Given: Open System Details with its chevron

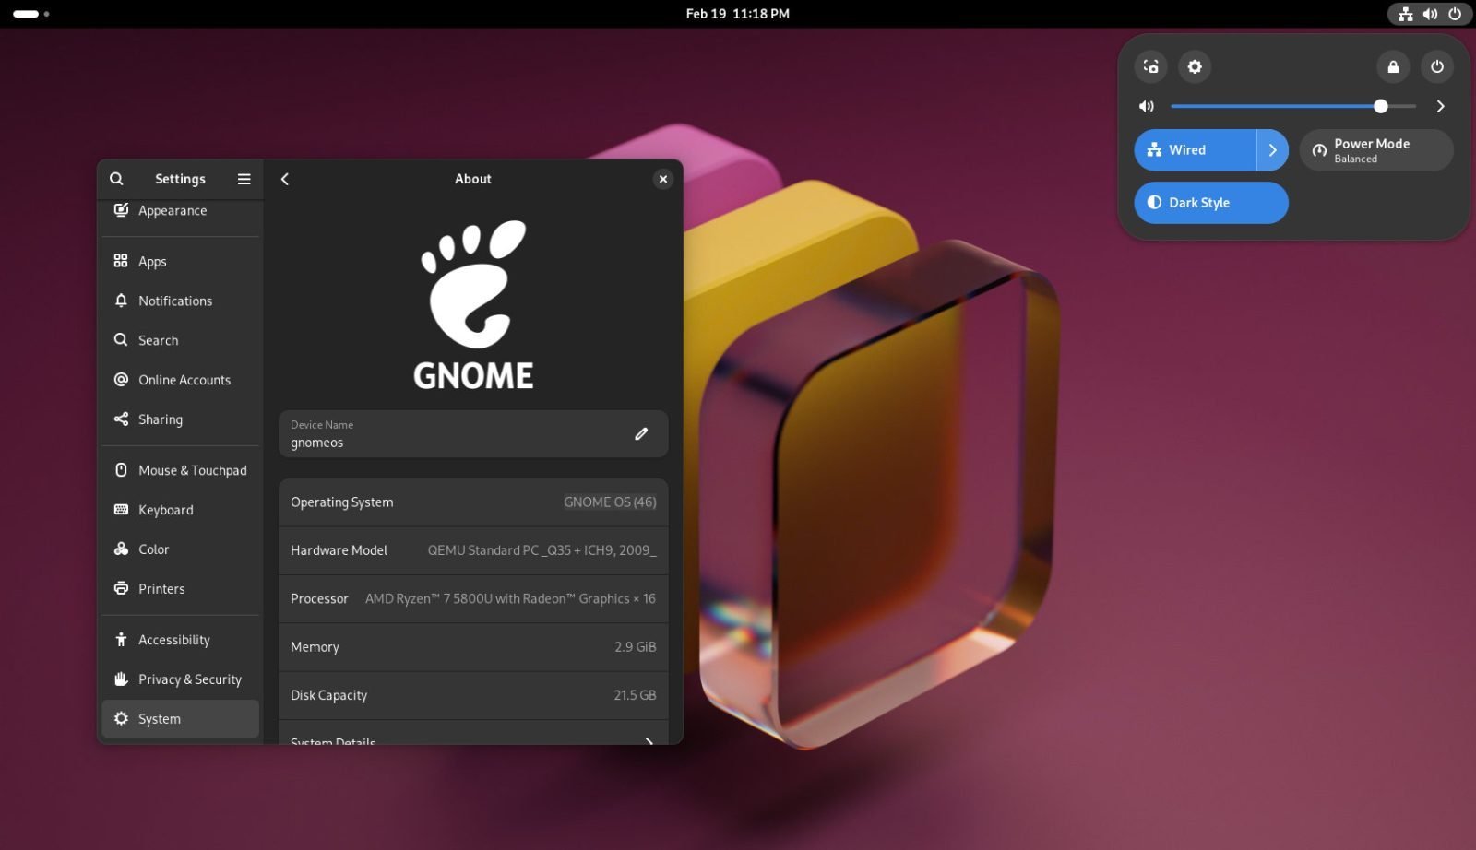Looking at the screenshot, I should (649, 740).
